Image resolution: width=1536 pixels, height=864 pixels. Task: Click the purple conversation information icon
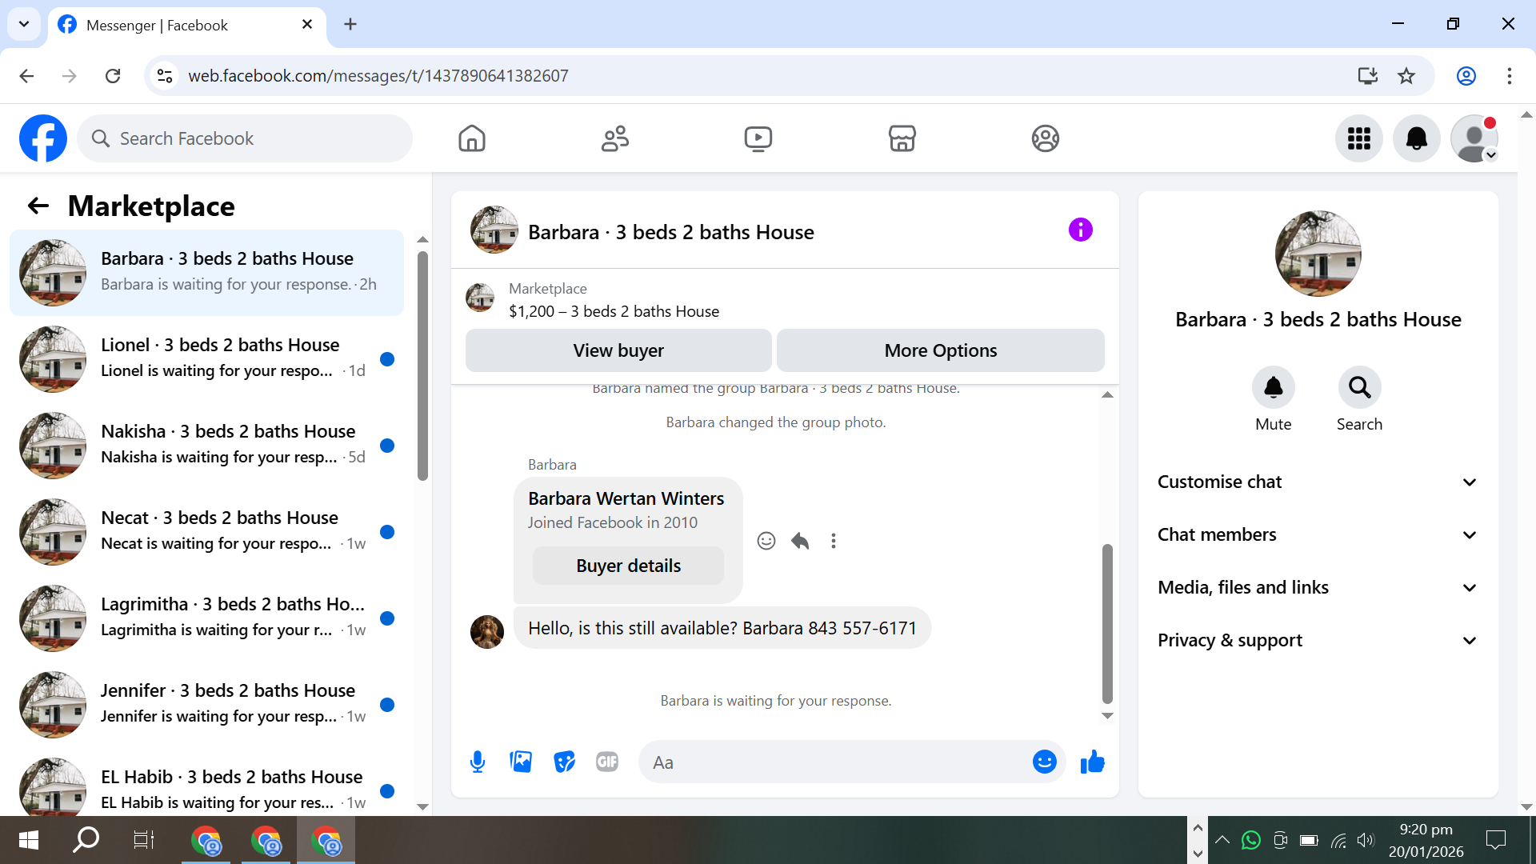tap(1080, 230)
